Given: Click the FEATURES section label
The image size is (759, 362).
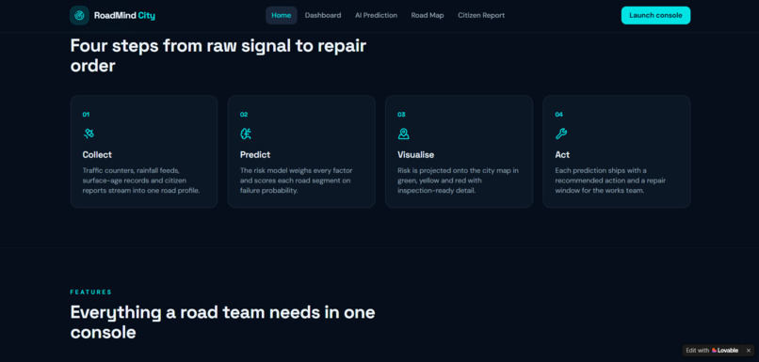Looking at the screenshot, I should 91,292.
